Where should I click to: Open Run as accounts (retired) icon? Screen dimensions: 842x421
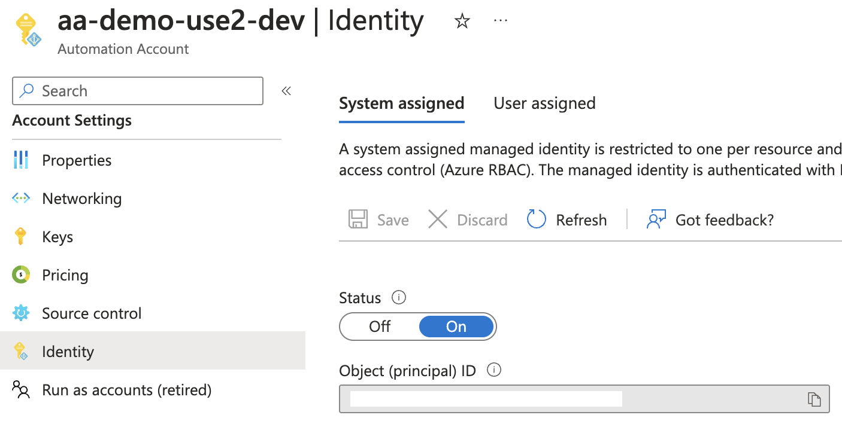point(22,389)
